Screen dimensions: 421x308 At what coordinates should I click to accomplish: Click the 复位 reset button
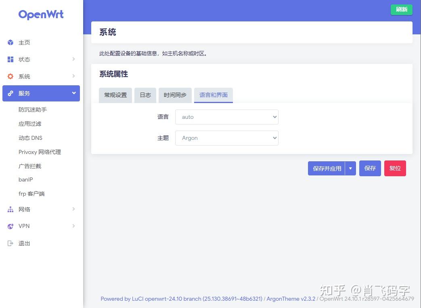pyautogui.click(x=395, y=168)
